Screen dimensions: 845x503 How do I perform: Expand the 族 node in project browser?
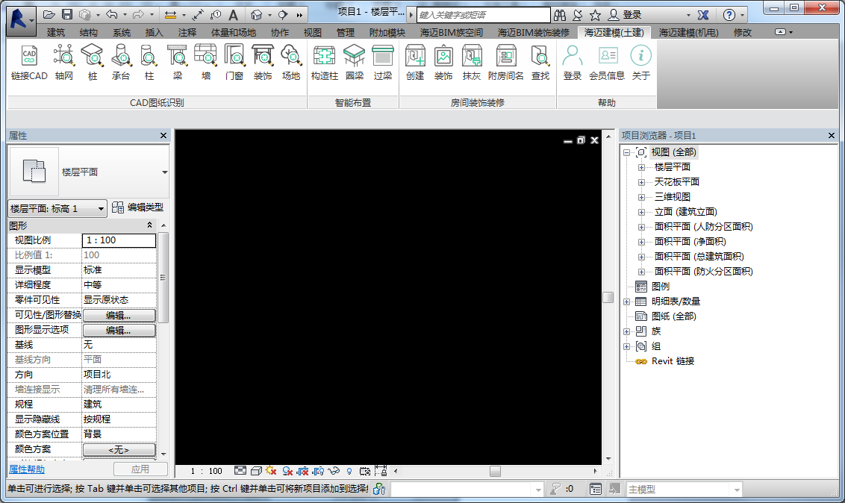point(627,331)
